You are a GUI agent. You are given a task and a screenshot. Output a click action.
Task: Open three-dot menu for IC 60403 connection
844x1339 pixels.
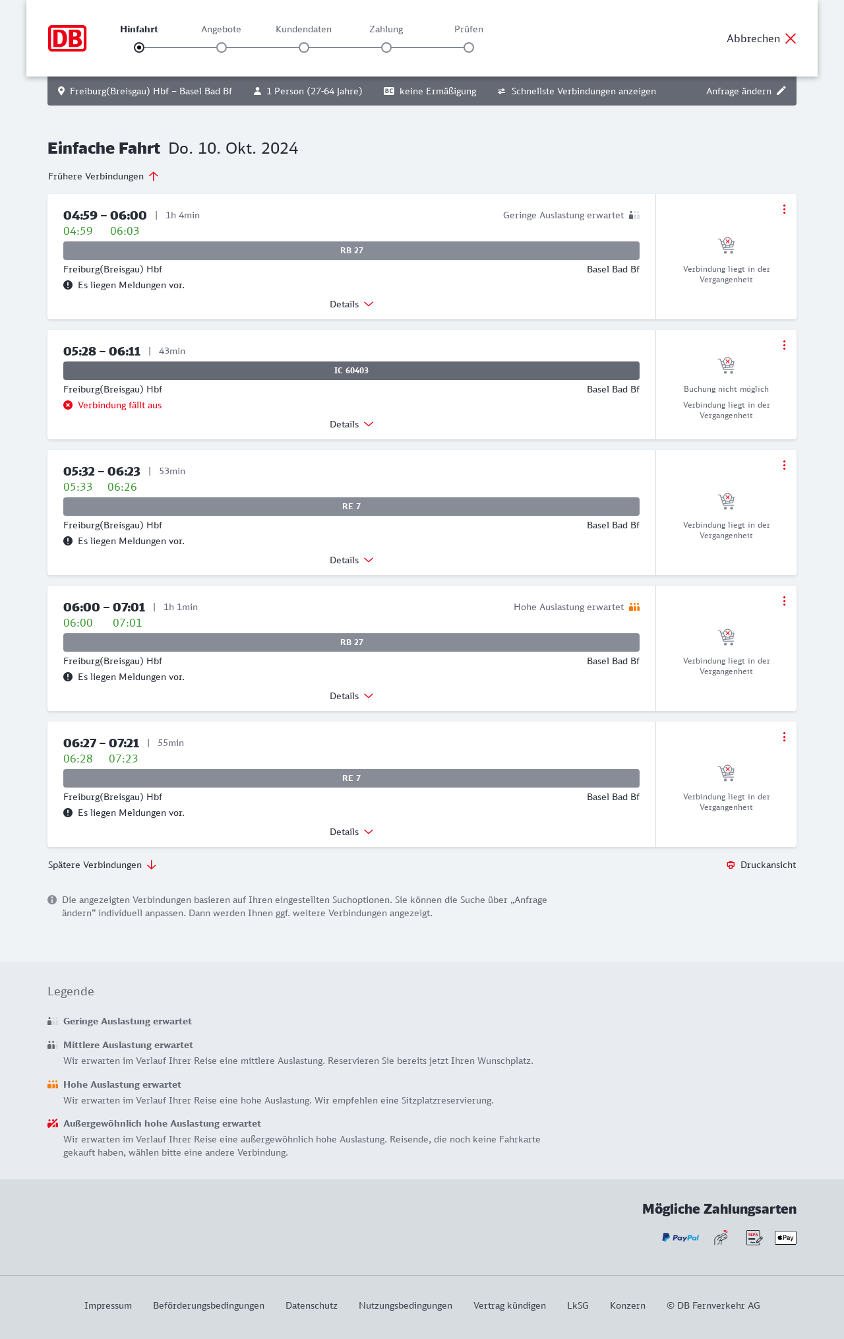[x=784, y=345]
